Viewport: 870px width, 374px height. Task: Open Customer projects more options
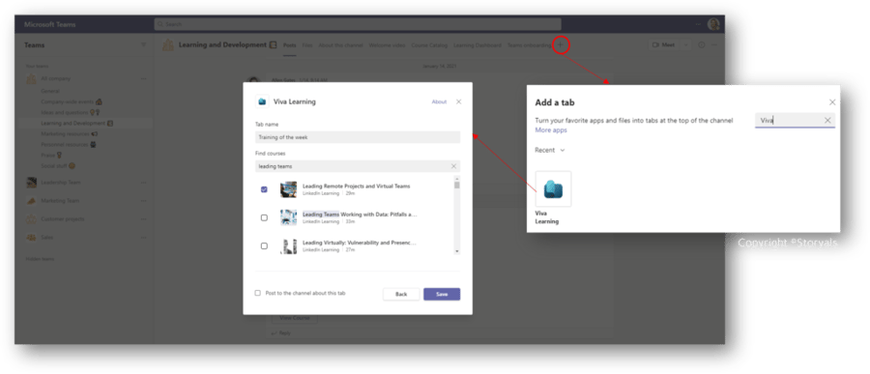point(144,219)
